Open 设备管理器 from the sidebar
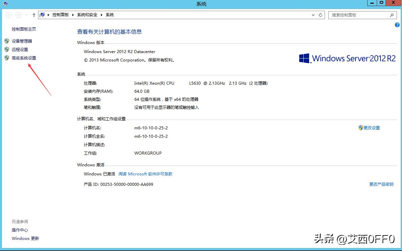 (x=22, y=41)
